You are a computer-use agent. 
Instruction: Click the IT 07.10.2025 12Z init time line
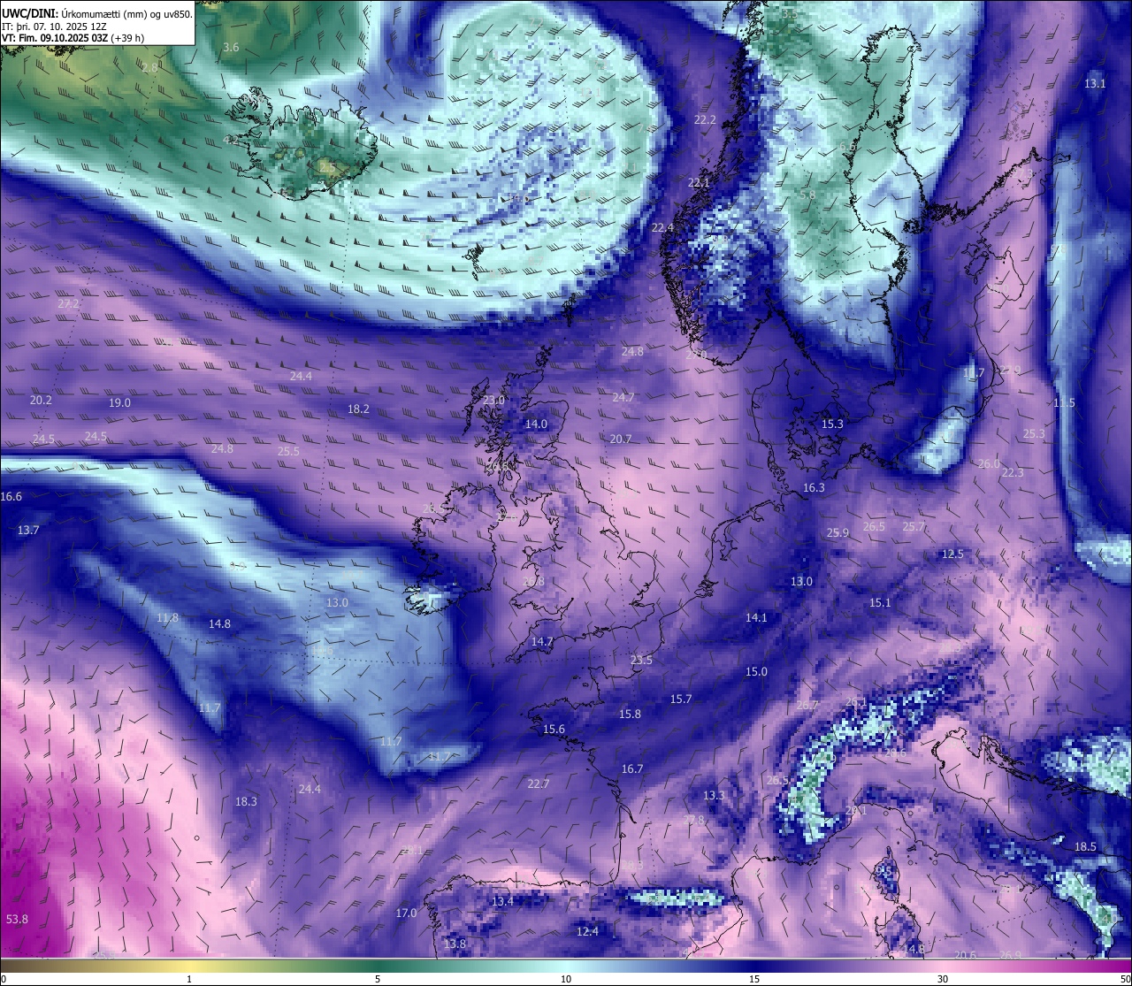[54, 27]
